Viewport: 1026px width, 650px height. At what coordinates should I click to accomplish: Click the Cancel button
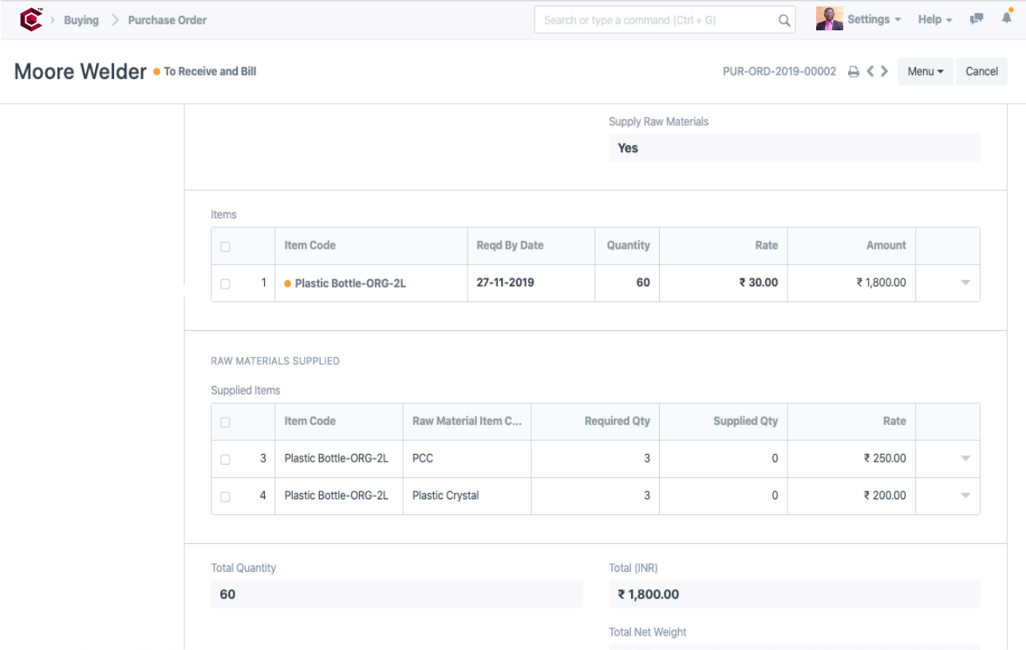[981, 71]
